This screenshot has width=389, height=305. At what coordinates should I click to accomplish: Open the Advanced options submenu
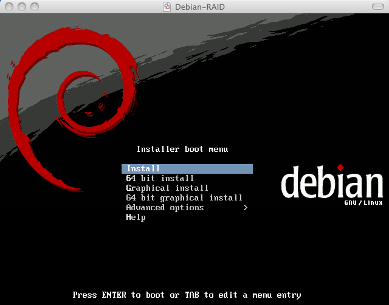(165, 208)
